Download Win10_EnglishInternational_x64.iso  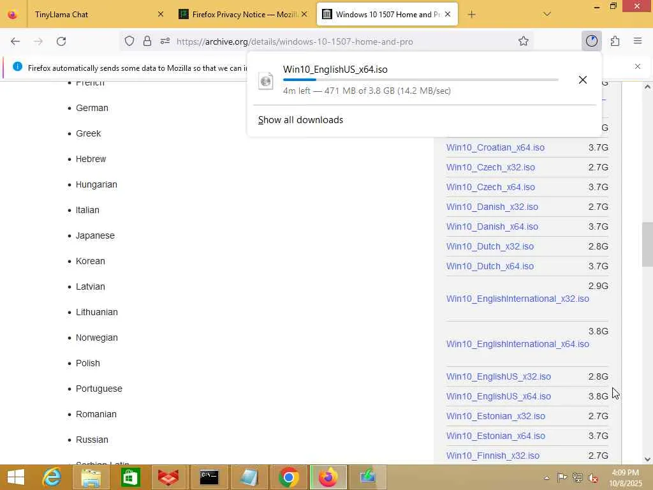[x=518, y=344]
